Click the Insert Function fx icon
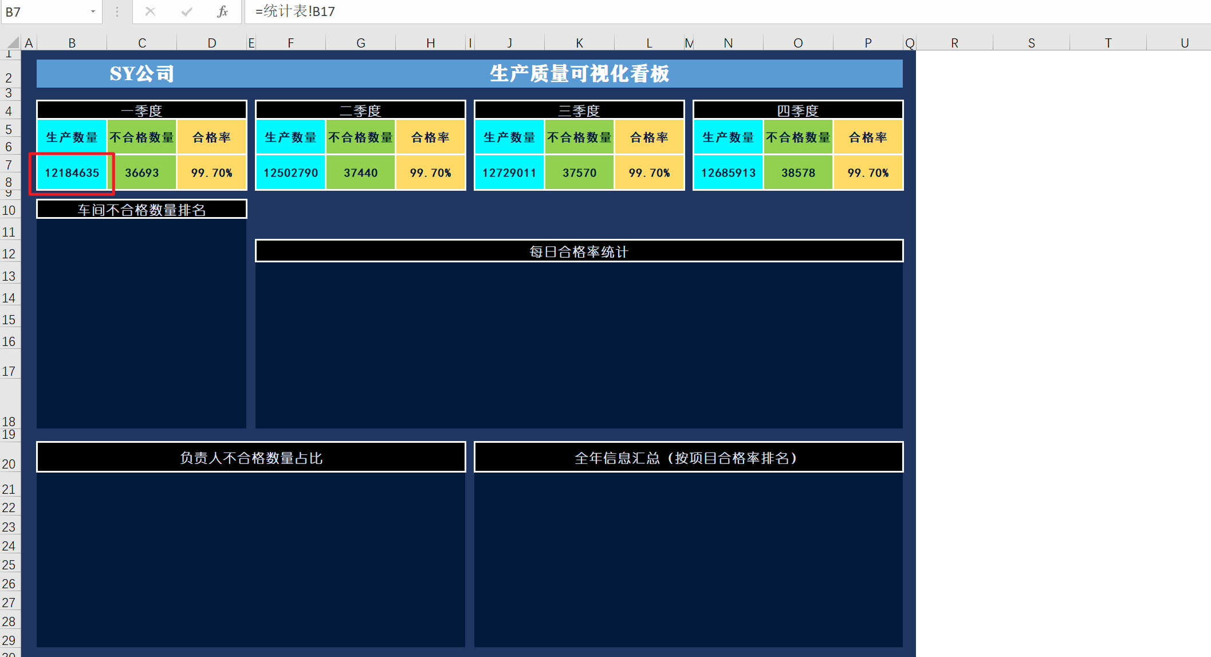 tap(222, 11)
